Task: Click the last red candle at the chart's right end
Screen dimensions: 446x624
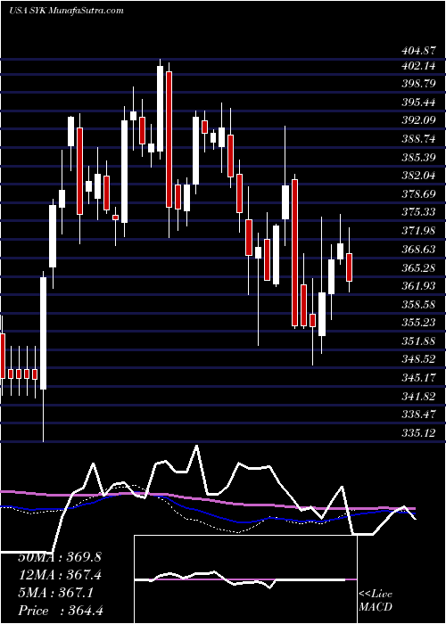Action: pos(350,267)
